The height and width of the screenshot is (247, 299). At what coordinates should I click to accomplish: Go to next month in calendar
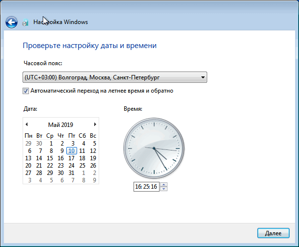[x=95, y=124]
